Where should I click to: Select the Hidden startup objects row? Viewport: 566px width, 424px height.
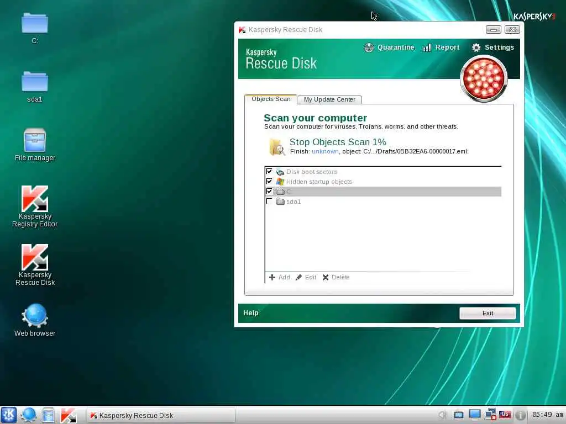click(x=383, y=182)
